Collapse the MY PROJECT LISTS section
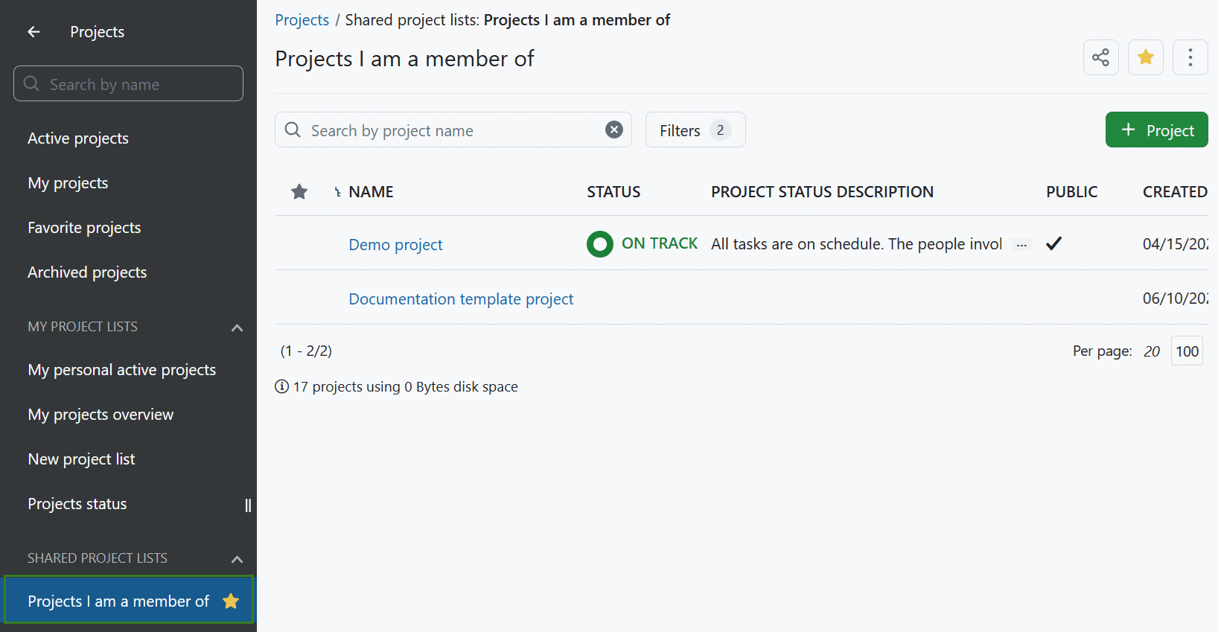The image size is (1218, 632). (237, 328)
